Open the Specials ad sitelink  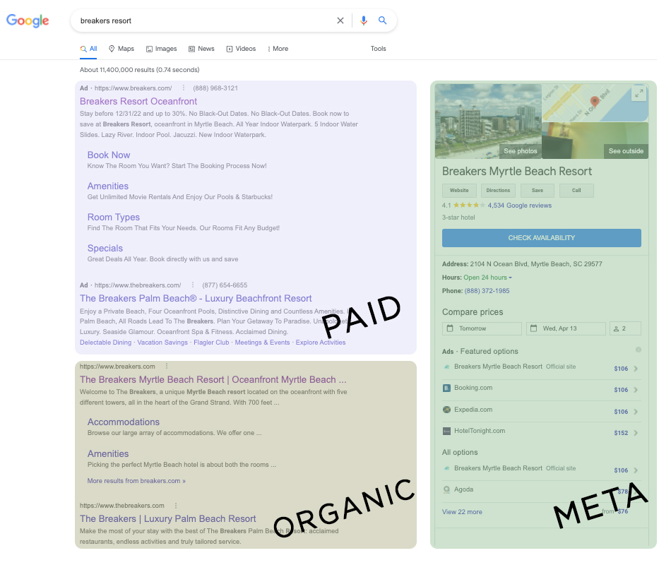click(x=105, y=249)
